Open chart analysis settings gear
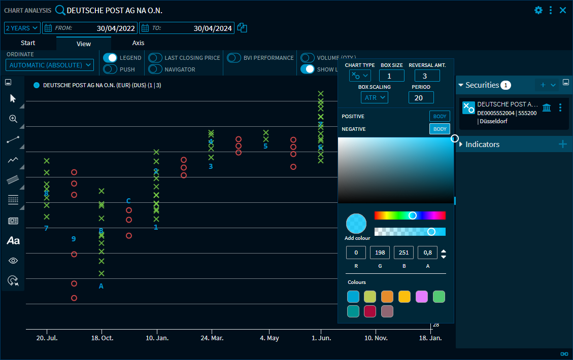The height and width of the screenshot is (360, 573). (538, 10)
